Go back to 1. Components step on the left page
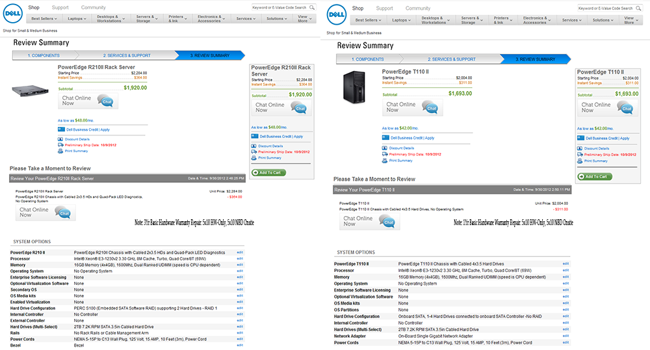 pyautogui.click(x=44, y=55)
